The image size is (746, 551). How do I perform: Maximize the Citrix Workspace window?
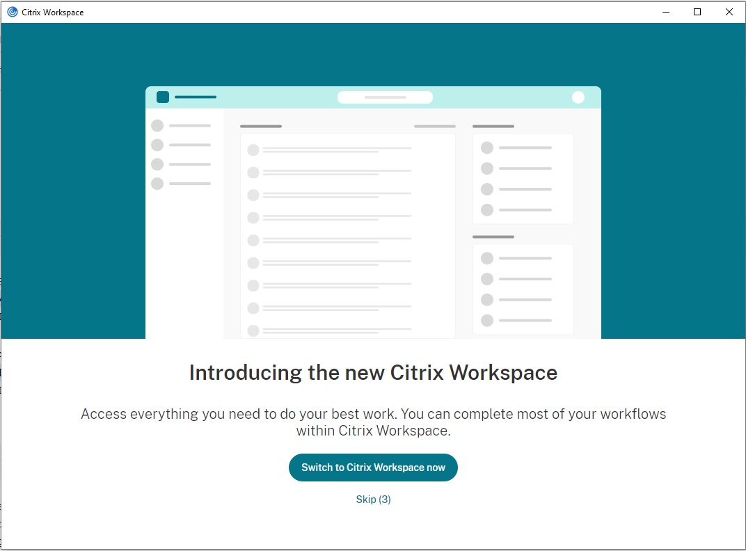(697, 12)
